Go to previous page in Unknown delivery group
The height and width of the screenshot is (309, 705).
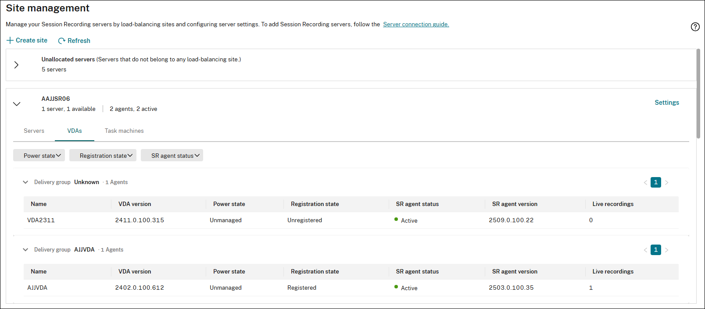[x=645, y=182]
